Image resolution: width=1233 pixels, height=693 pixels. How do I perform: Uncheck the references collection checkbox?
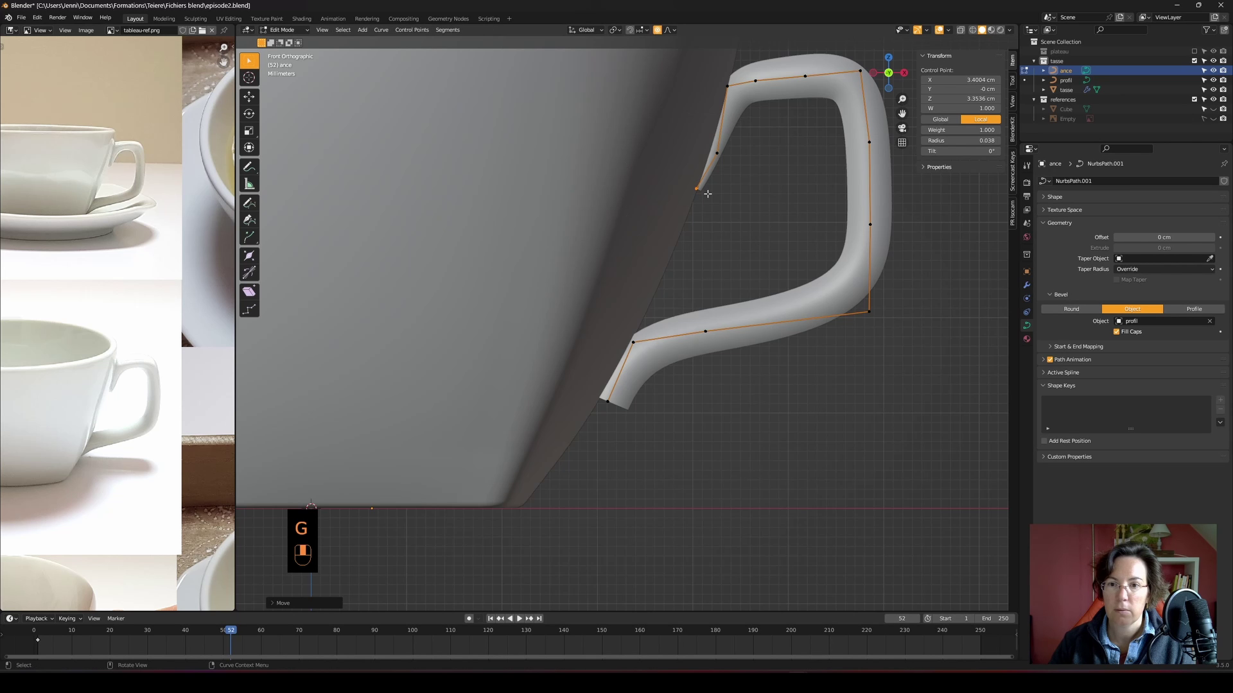pos(1195,99)
